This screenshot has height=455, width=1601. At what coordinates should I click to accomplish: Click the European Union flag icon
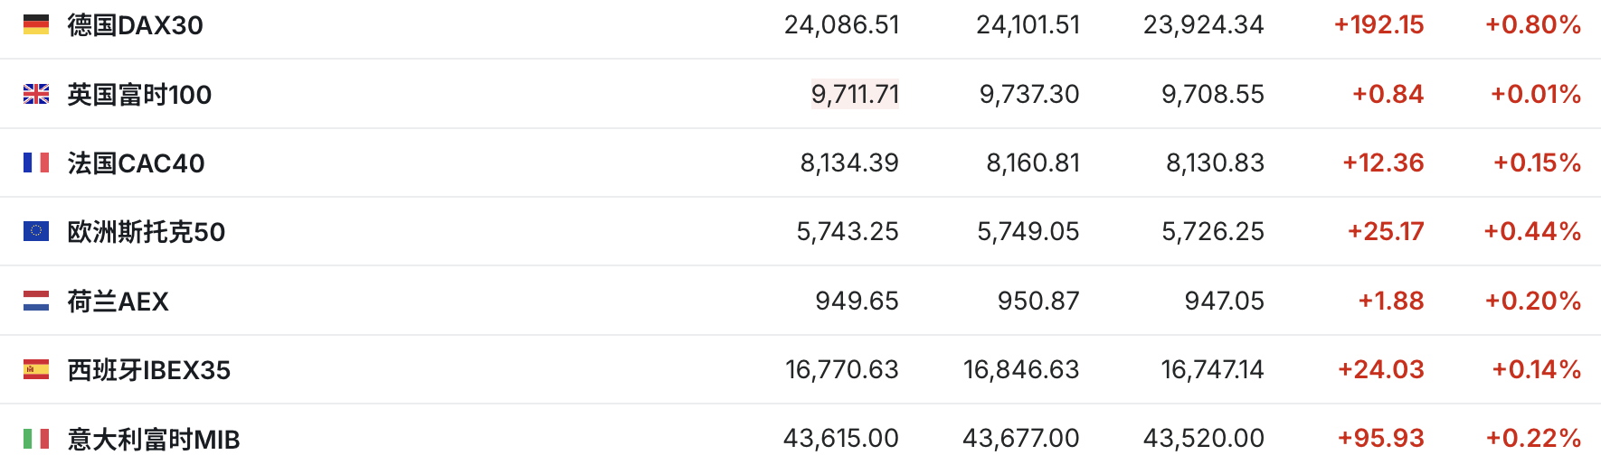coord(36,231)
